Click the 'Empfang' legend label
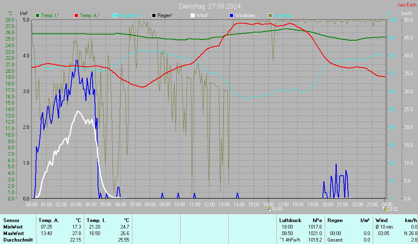Screen dimensions: 418x244 coord(282,15)
